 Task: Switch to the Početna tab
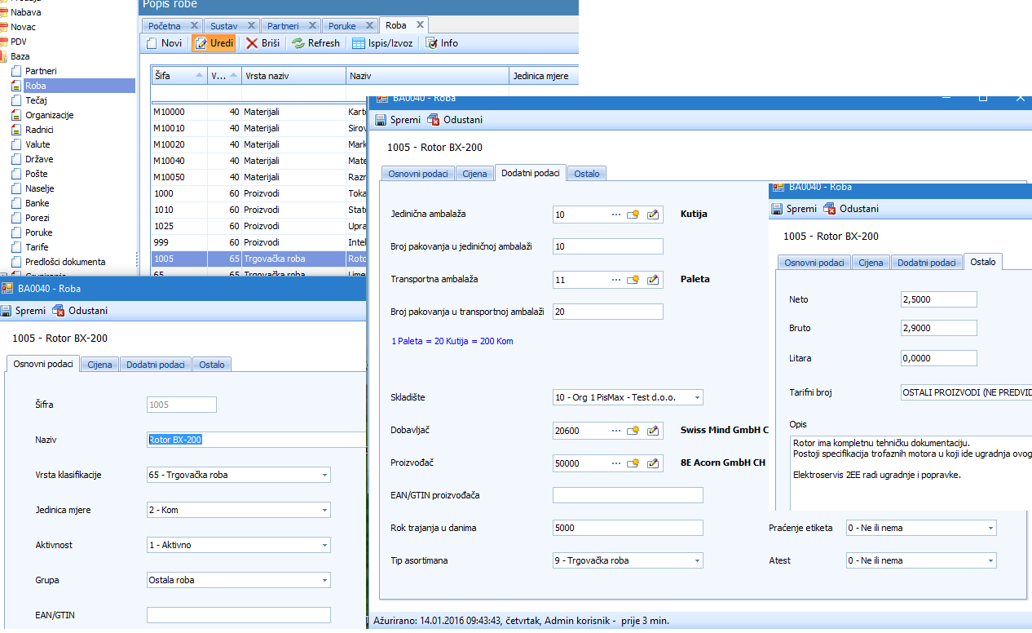(x=165, y=26)
